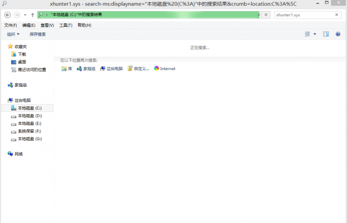Clear the xhunter1.sys search box
Viewport: 347px width, 223px height.
337,15
